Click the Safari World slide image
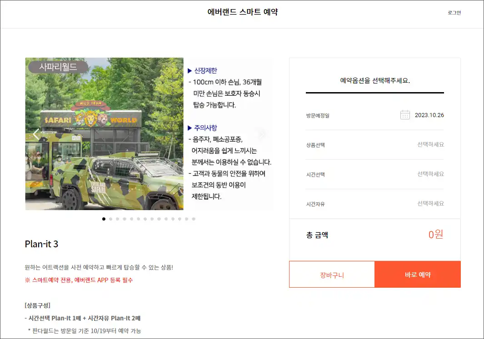The height and width of the screenshot is (339, 484). (105, 134)
